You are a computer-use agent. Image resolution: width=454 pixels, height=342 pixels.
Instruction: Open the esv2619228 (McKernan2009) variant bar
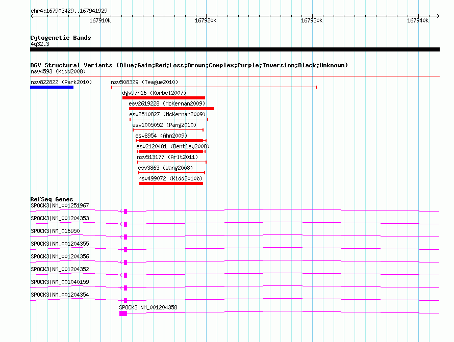[171, 109]
